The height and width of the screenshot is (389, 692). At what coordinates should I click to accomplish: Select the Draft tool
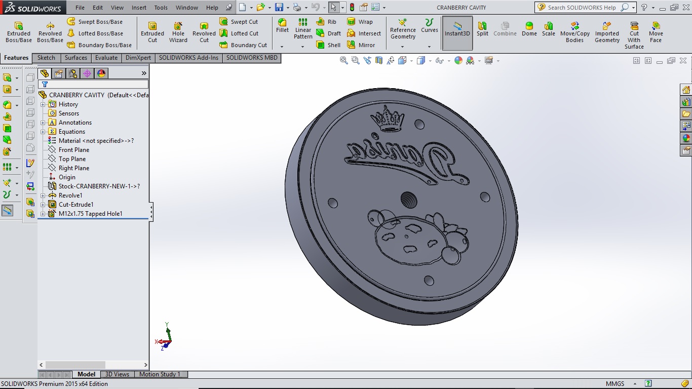point(328,33)
